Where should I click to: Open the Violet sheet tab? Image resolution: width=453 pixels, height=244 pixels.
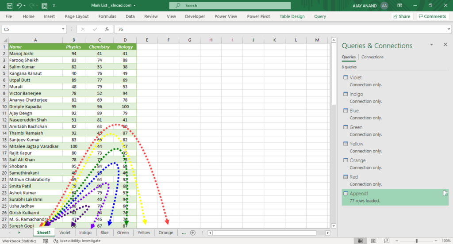[x=65, y=233]
